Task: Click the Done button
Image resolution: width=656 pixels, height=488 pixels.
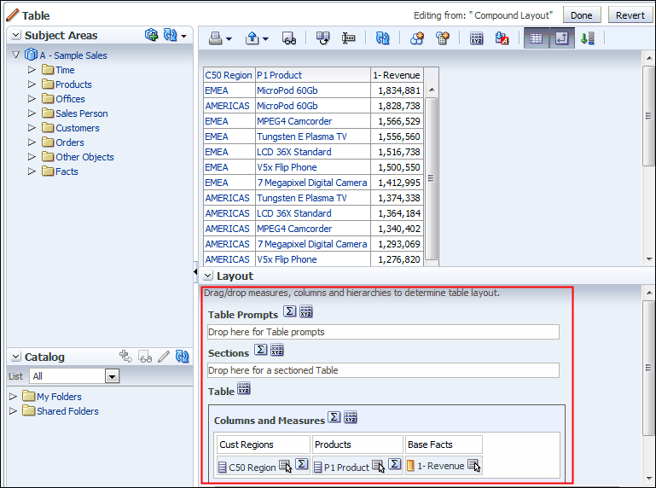Action: pyautogui.click(x=582, y=15)
